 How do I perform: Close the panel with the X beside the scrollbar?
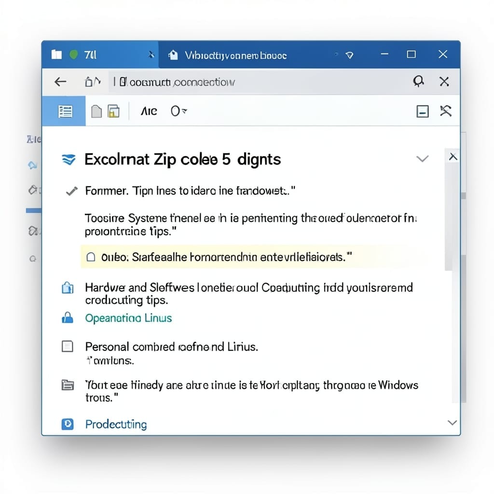click(x=453, y=157)
